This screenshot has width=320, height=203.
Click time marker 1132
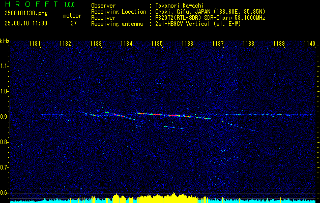tap(65, 43)
